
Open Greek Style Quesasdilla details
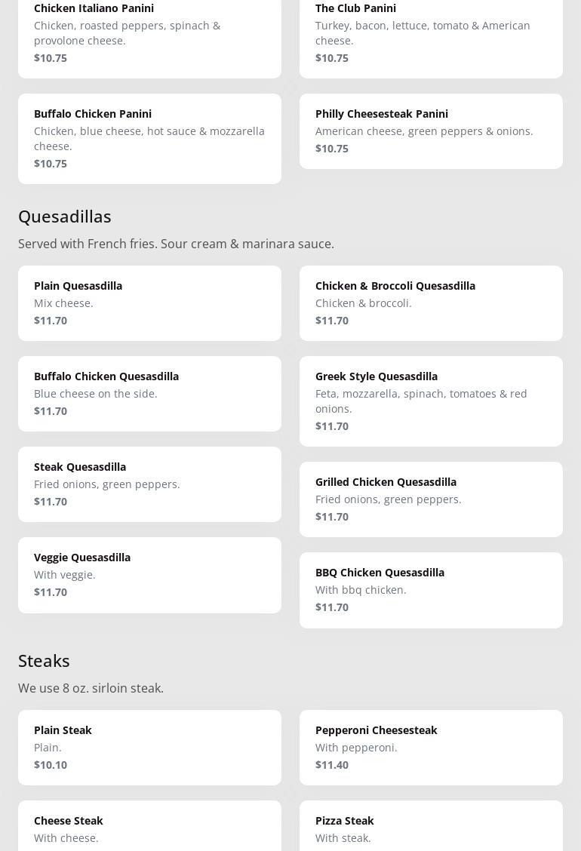[431, 401]
